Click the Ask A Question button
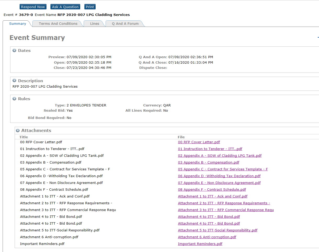The width and height of the screenshot is (319, 252). pyautogui.click(x=65, y=7)
